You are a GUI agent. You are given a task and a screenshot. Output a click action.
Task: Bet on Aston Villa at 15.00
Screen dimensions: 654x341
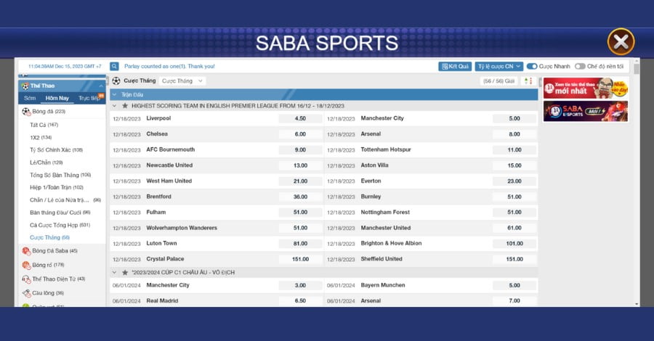click(x=514, y=165)
